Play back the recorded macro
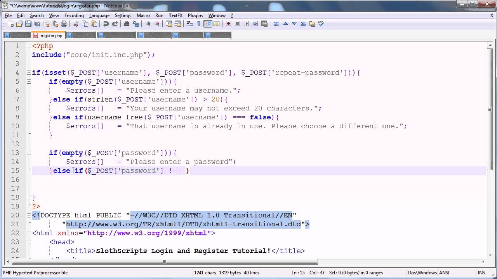The image size is (497, 279). coord(246,24)
